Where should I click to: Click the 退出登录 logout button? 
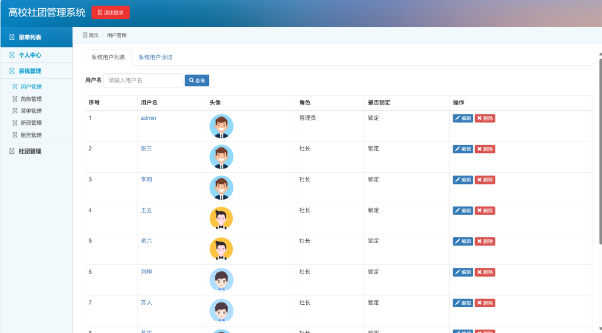(111, 12)
